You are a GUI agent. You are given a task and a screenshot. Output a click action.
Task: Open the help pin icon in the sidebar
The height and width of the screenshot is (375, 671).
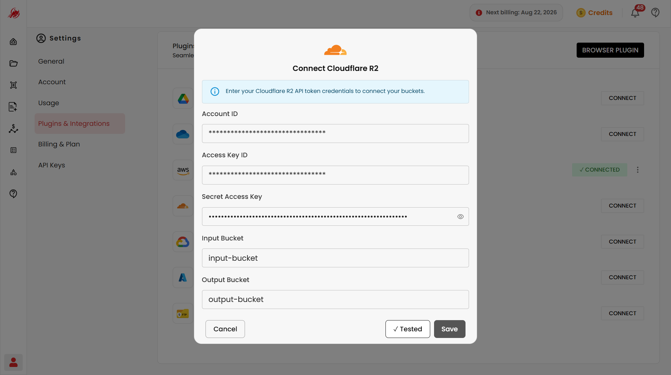coord(13,194)
